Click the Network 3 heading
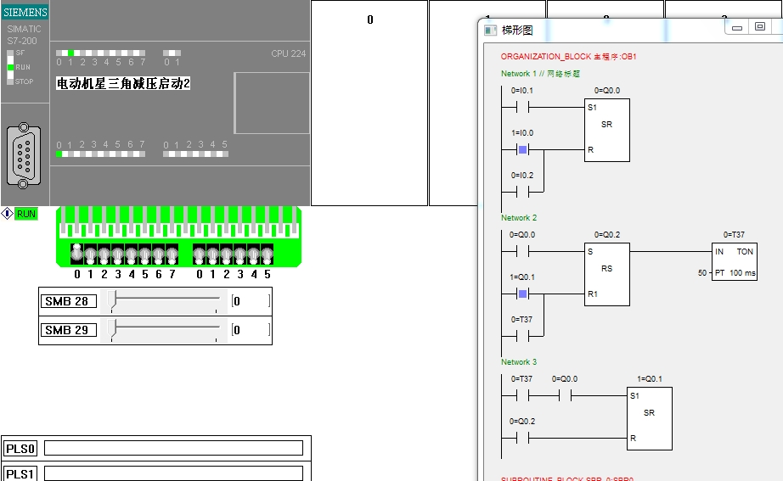 pyautogui.click(x=519, y=361)
